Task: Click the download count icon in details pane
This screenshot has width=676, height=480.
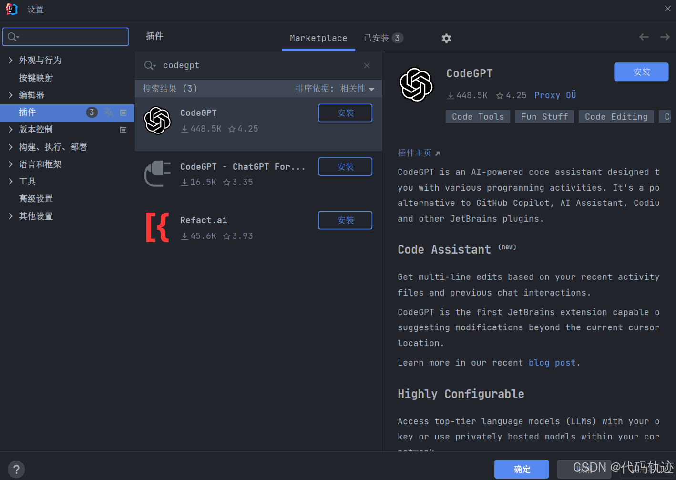Action: point(451,96)
